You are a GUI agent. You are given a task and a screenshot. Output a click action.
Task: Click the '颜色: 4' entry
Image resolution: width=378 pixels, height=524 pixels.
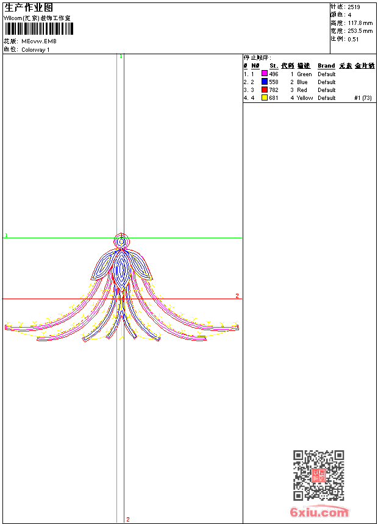pos(341,15)
